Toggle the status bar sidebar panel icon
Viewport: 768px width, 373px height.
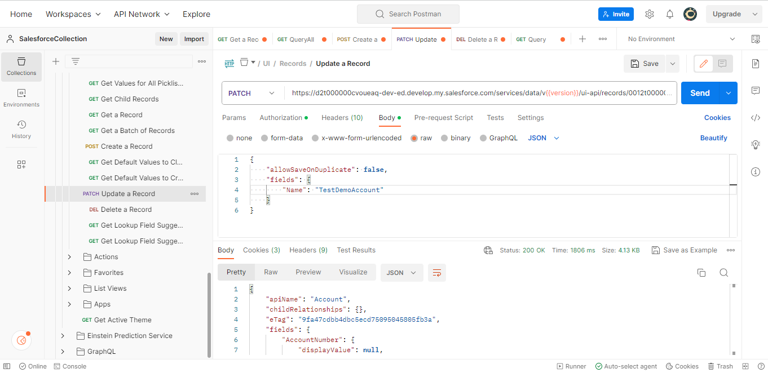coord(7,366)
